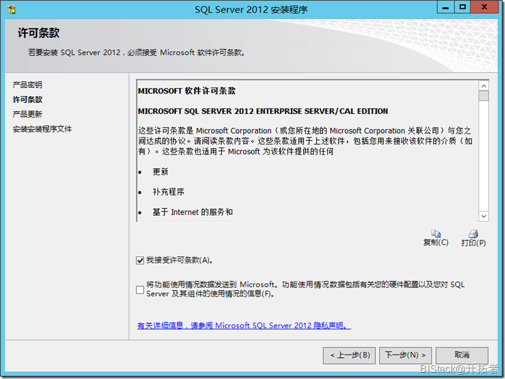Click the 'ENTERPRISE SERVER/CAL EDITION' heading line
This screenshot has width=505, height=379.
pos(263,111)
